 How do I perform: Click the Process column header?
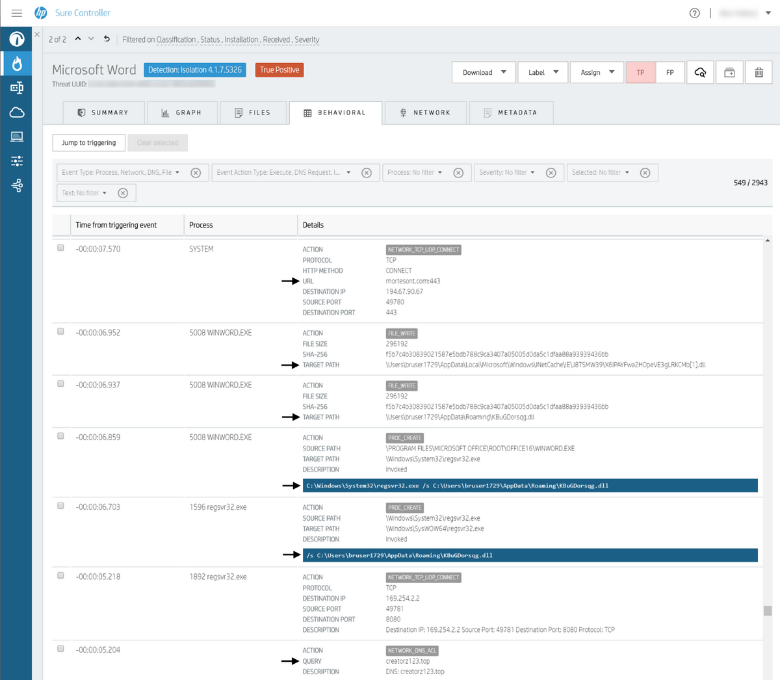201,225
